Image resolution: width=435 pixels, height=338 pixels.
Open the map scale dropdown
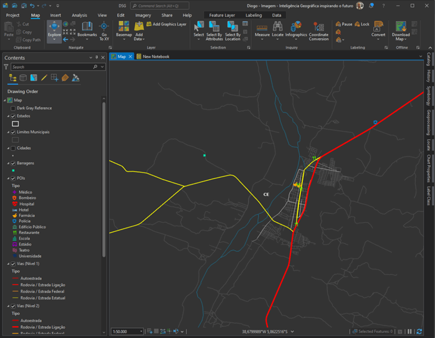coord(141,332)
